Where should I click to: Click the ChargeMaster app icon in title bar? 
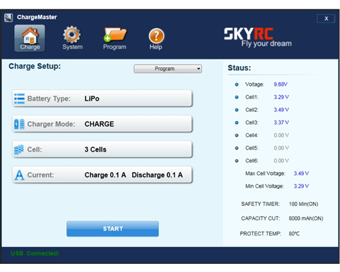point(8,18)
